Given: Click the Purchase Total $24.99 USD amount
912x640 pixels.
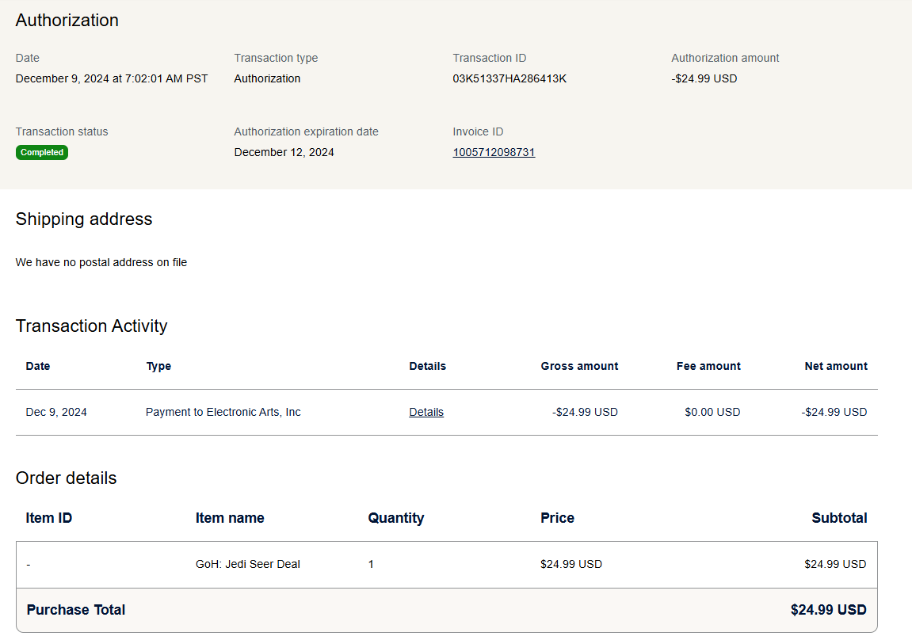Looking at the screenshot, I should (828, 610).
